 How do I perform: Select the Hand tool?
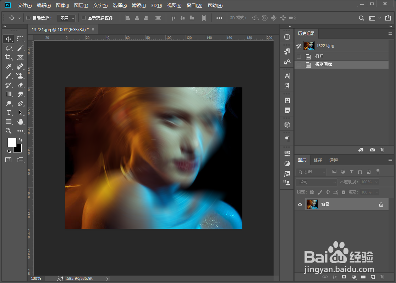pyautogui.click(x=20, y=122)
